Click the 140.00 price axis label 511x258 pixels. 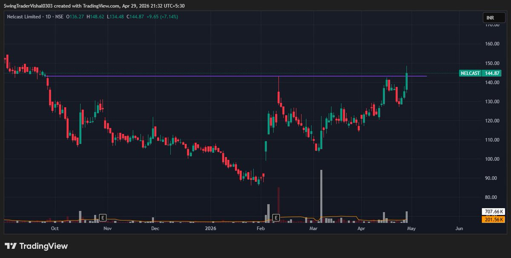tap(492, 82)
